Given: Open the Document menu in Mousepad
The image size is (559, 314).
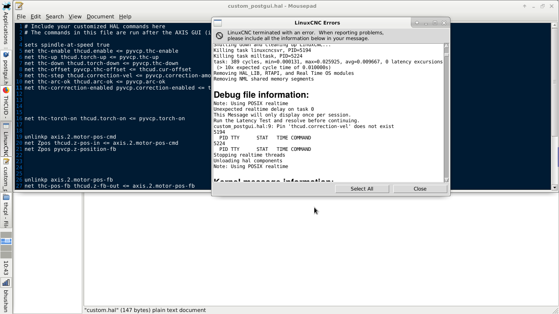Looking at the screenshot, I should [x=100, y=16].
